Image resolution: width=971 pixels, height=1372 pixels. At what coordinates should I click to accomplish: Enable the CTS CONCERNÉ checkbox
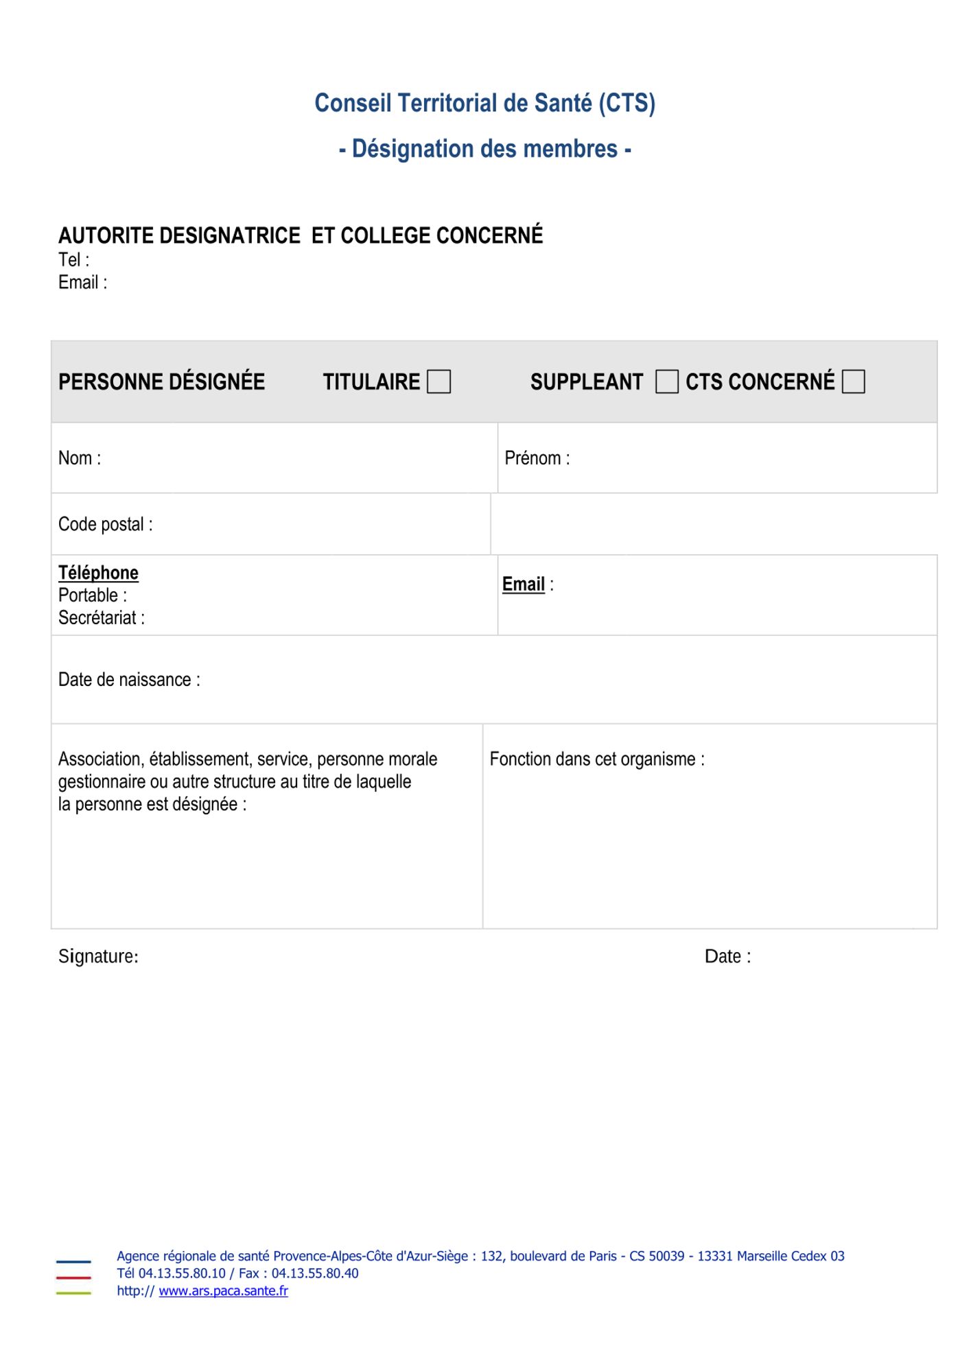853,381
